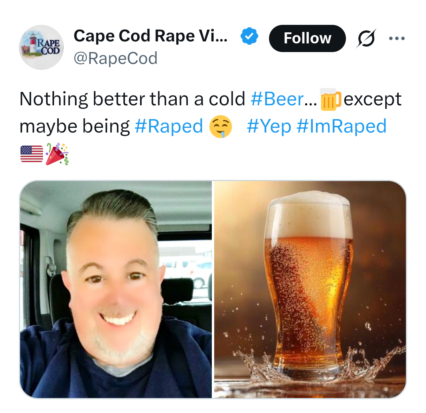Visit the @RapeCod handle
This screenshot has width=426, height=413.
pyautogui.click(x=116, y=58)
